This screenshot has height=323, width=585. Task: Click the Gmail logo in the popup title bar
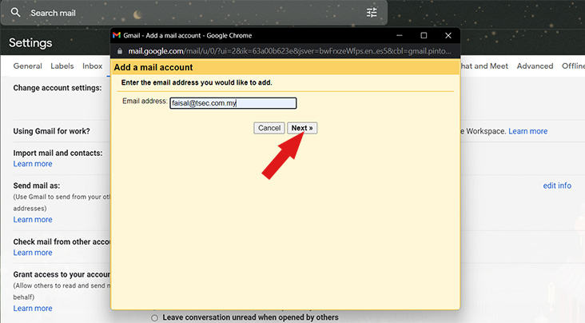[x=117, y=35]
